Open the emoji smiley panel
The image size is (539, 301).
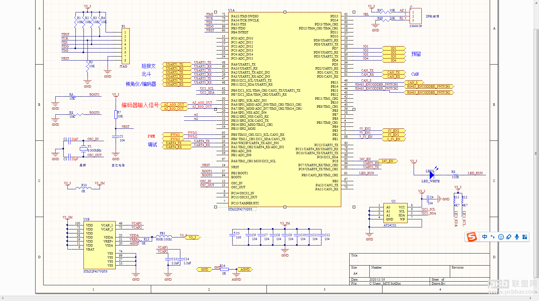tap(501, 237)
